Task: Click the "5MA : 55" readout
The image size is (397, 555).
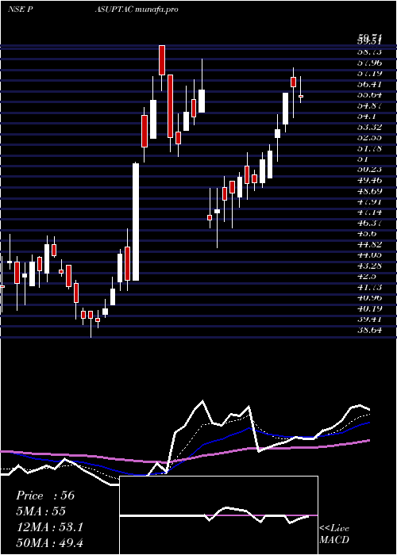Action: (41, 511)
